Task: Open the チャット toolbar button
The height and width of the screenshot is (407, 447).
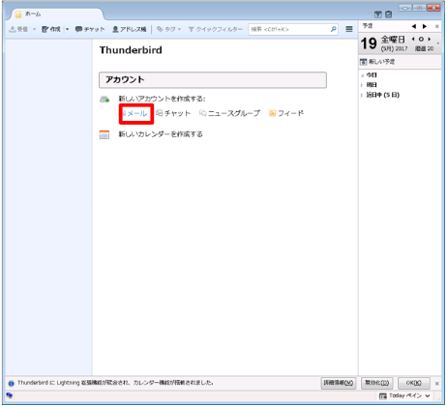Action: click(x=90, y=29)
